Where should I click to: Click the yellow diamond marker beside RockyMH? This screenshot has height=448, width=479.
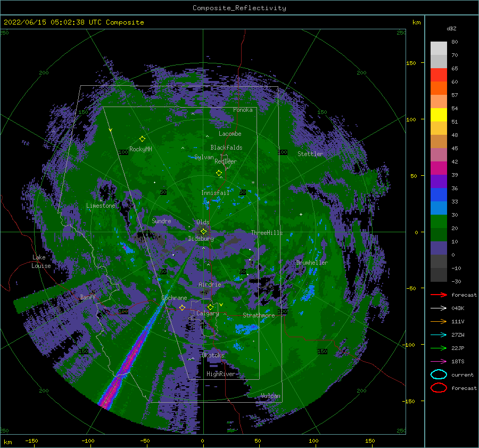coord(142,139)
